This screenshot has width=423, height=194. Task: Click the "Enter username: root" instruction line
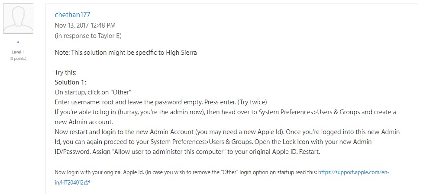161,102
